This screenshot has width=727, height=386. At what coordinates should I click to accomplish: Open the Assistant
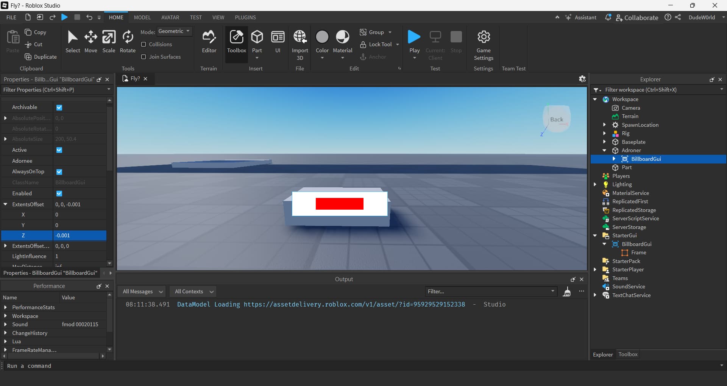[x=582, y=17]
